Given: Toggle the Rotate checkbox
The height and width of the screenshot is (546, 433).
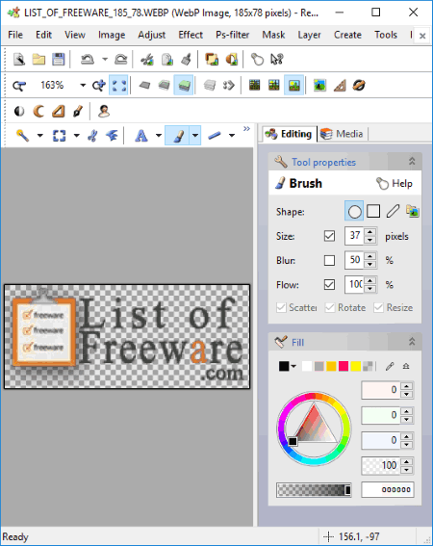Looking at the screenshot, I should tap(330, 307).
